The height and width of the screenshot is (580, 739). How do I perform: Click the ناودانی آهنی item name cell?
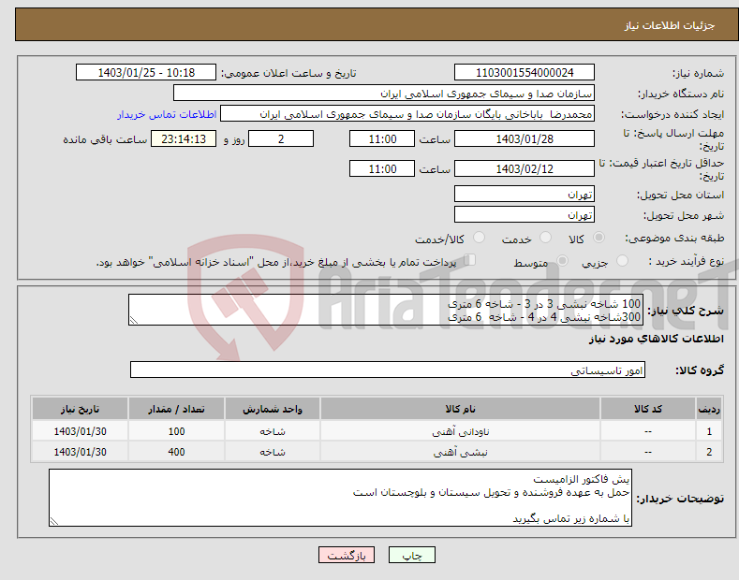coord(461,431)
